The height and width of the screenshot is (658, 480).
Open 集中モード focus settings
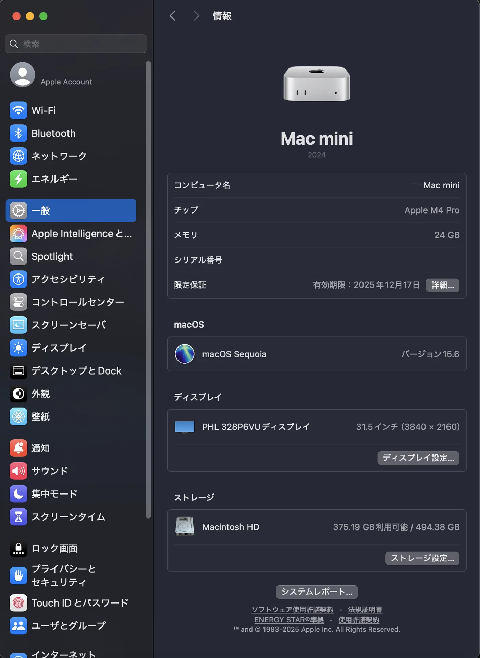tap(71, 494)
